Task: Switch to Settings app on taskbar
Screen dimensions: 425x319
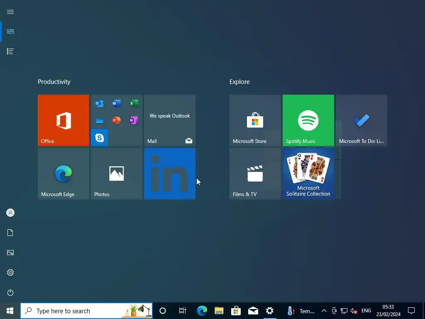Action: click(x=270, y=311)
